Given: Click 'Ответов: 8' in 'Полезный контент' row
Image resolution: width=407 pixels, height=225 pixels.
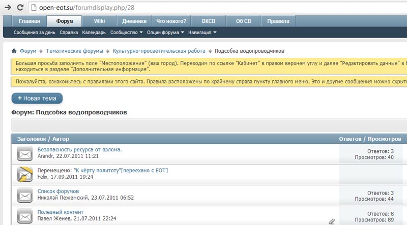Looking at the screenshot, I should point(380,214).
